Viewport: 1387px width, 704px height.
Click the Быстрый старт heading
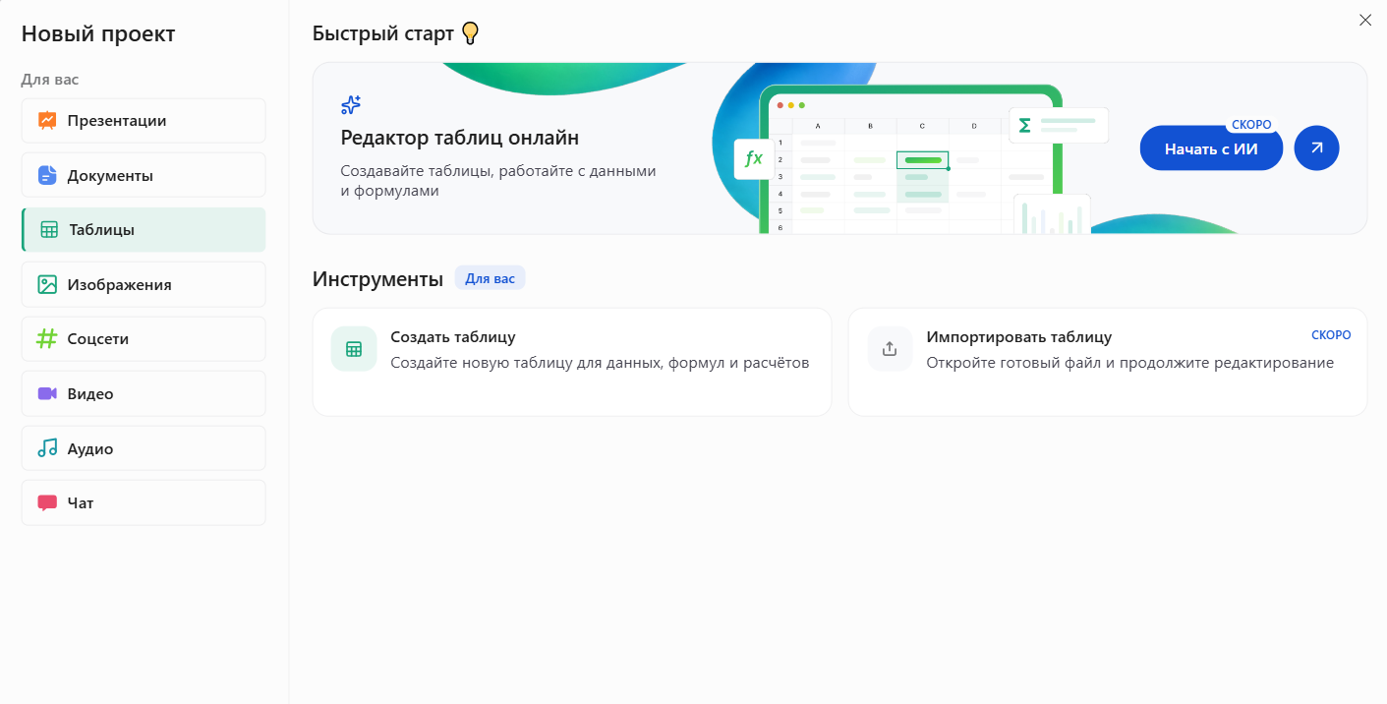(x=383, y=33)
